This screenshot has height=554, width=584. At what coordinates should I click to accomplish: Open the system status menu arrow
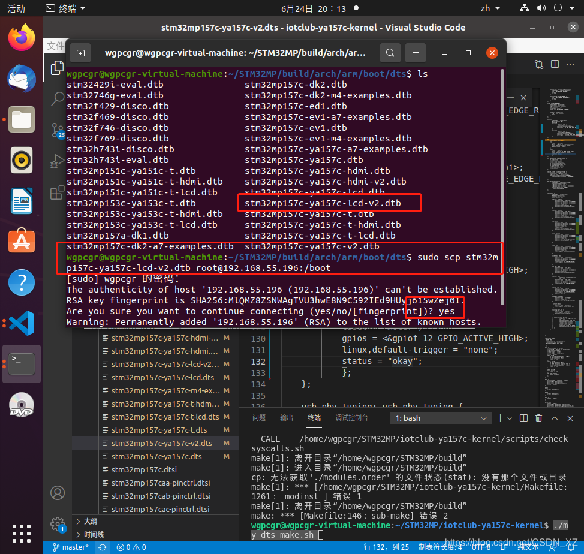572,8
